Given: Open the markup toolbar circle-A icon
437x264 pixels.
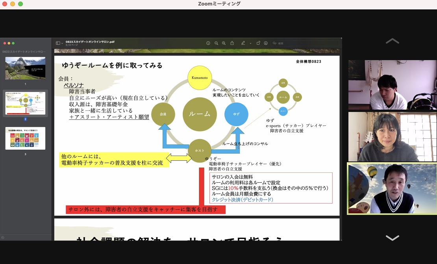Looking at the screenshot, I should click(x=266, y=43).
